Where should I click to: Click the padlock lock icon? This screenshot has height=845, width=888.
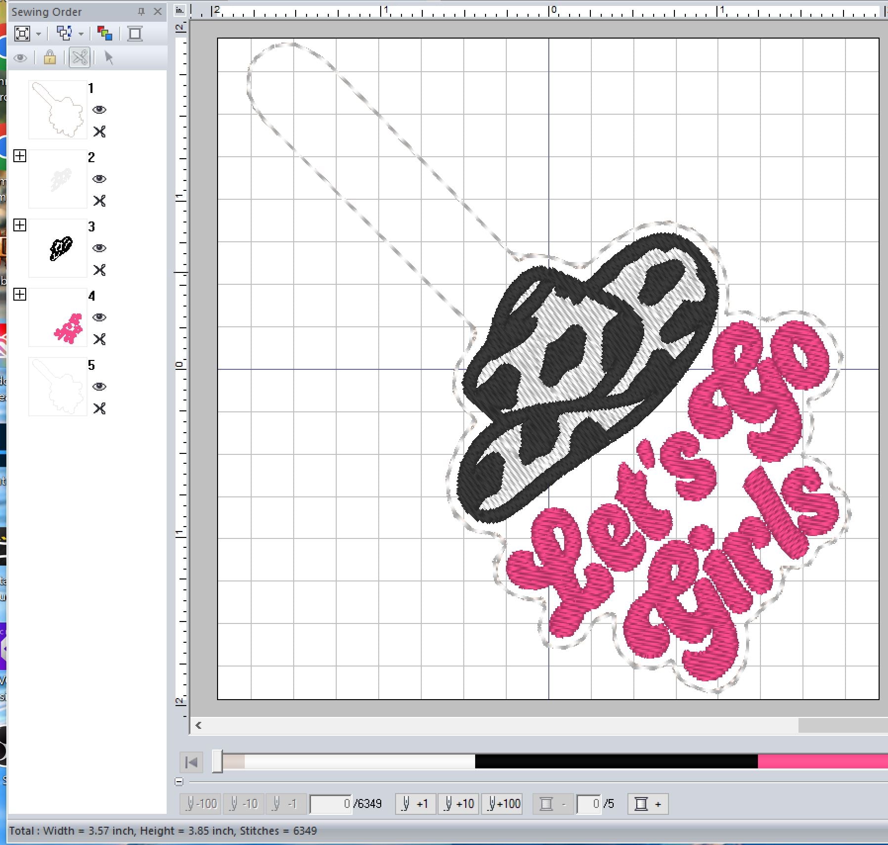pos(49,58)
